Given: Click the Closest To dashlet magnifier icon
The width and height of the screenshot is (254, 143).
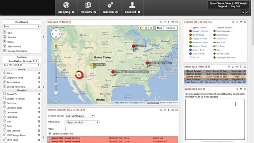Looking at the screenshot, I should click(4, 94).
